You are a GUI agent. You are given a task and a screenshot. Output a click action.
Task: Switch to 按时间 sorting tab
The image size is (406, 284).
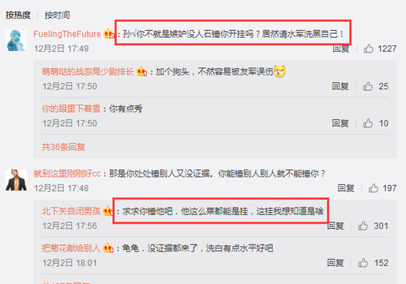[x=57, y=15]
